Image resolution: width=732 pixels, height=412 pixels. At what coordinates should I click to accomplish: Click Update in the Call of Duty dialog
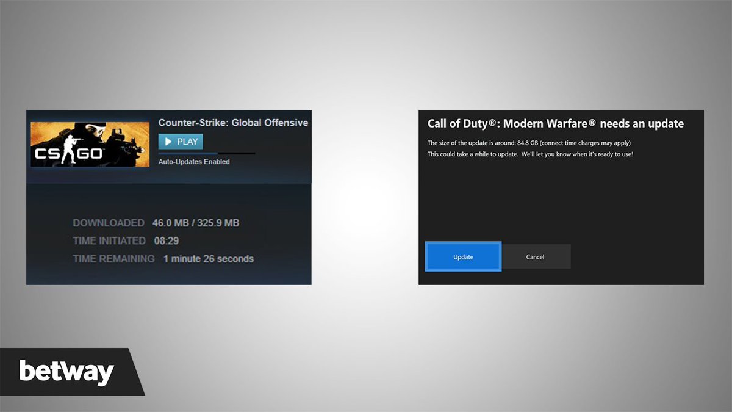click(463, 257)
